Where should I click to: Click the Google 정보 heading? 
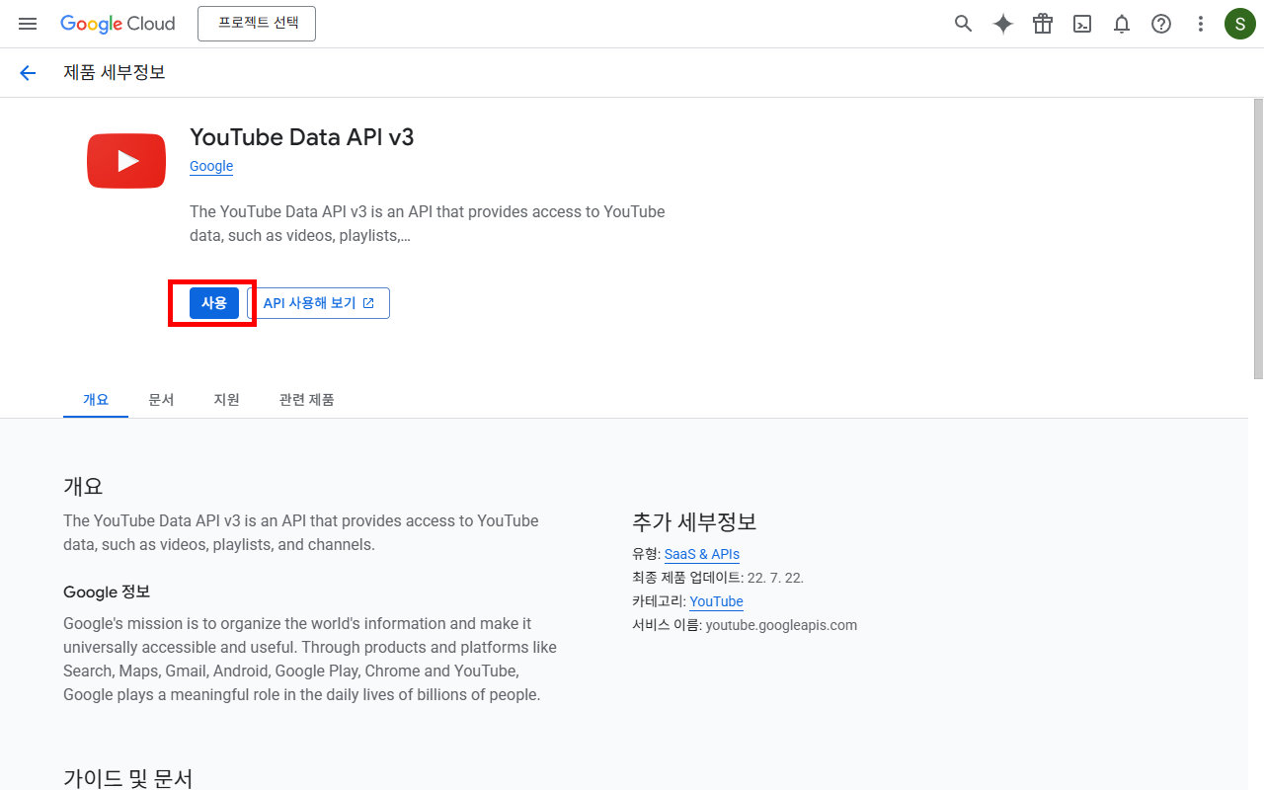point(107,592)
